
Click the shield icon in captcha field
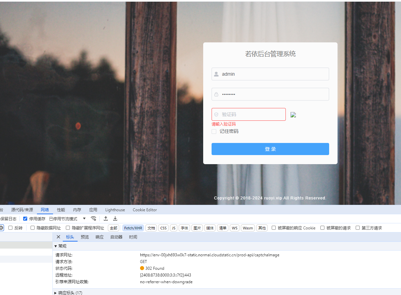(216, 114)
